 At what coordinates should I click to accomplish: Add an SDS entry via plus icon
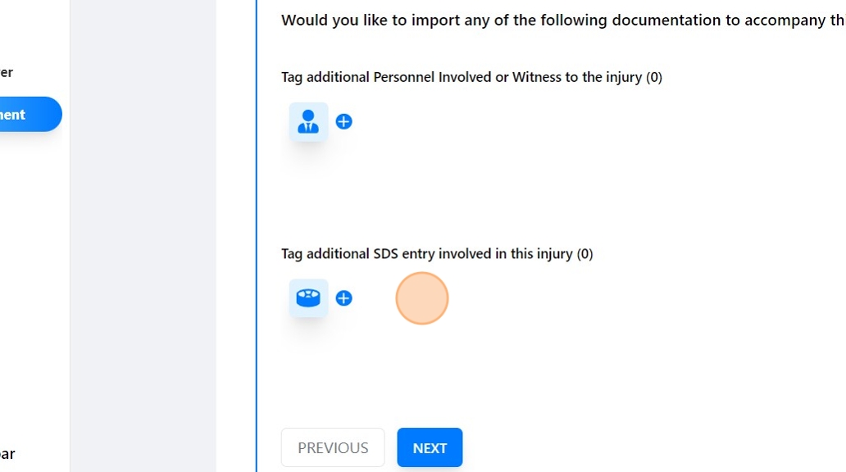[x=344, y=298]
